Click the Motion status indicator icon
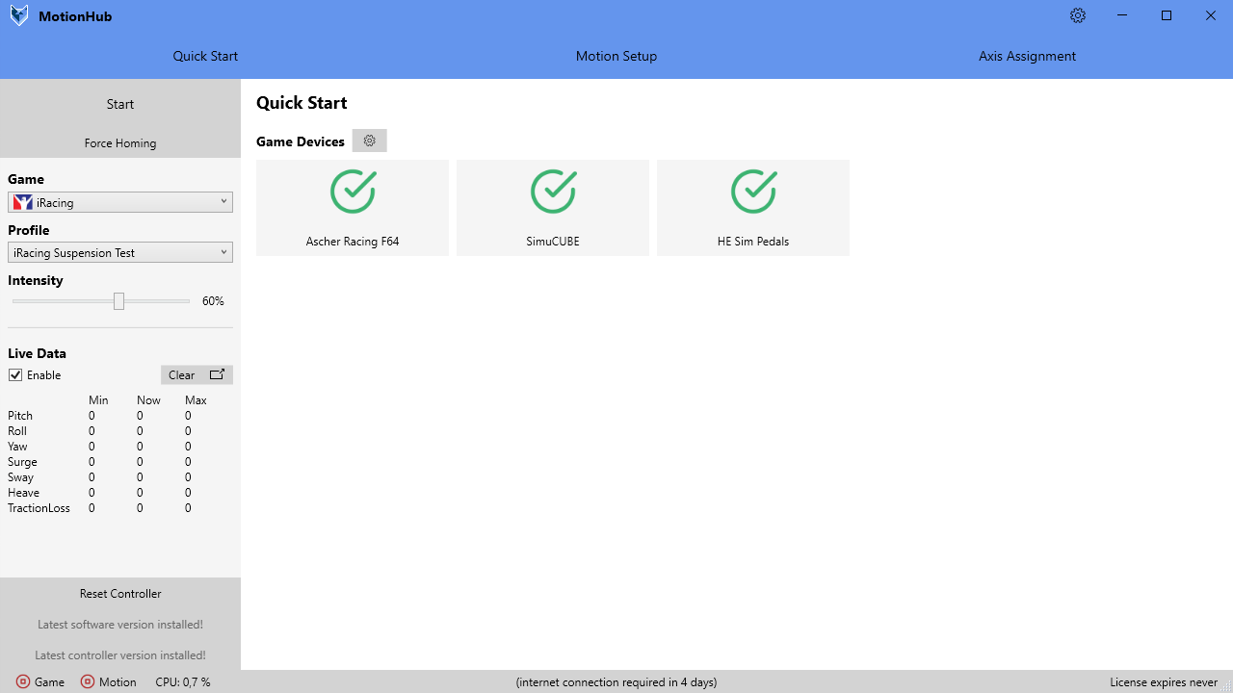Image resolution: width=1233 pixels, height=693 pixels. coord(88,681)
